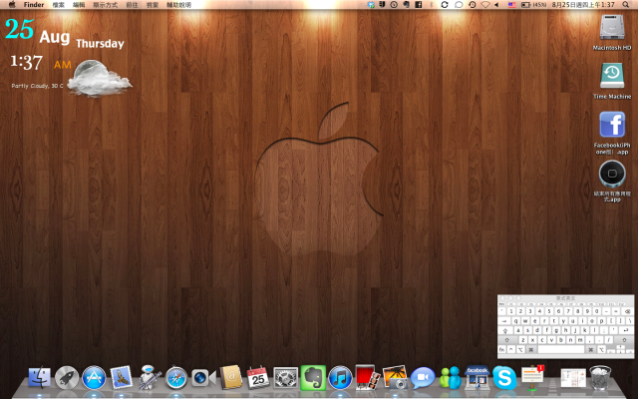Open the date and time menu
The width and height of the screenshot is (638, 399).
(582, 5)
